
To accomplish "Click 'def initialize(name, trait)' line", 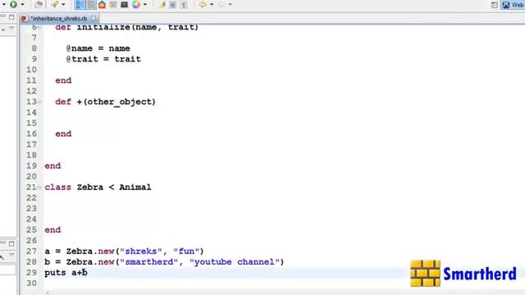I will tap(127, 27).
